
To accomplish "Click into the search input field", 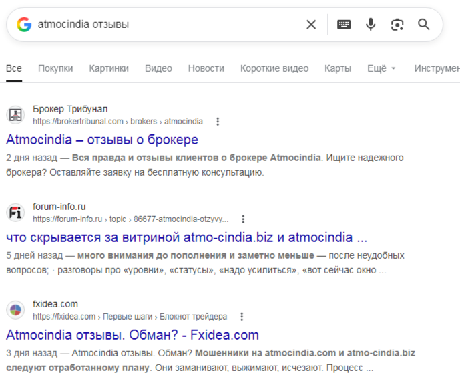I will pyautogui.click(x=167, y=25).
